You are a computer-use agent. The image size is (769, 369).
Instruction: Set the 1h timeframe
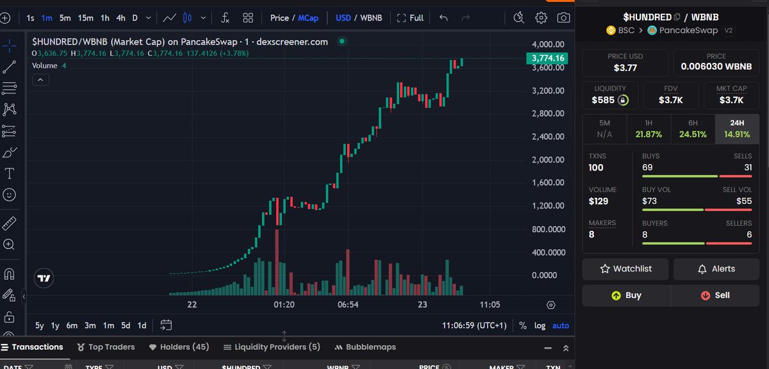[105, 18]
